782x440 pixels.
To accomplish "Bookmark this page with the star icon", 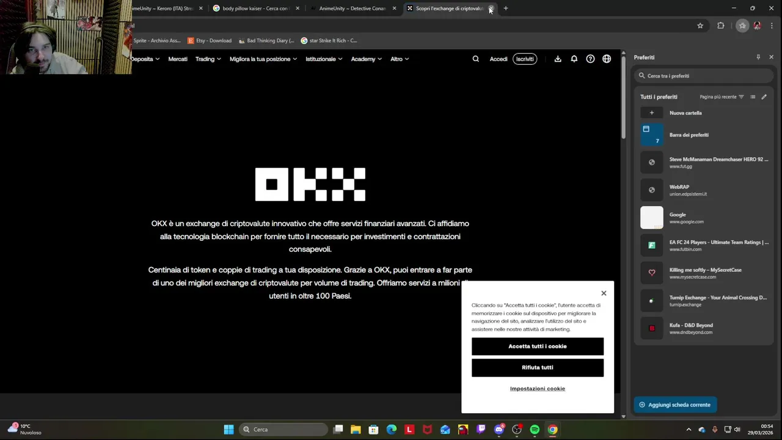I will (700, 26).
